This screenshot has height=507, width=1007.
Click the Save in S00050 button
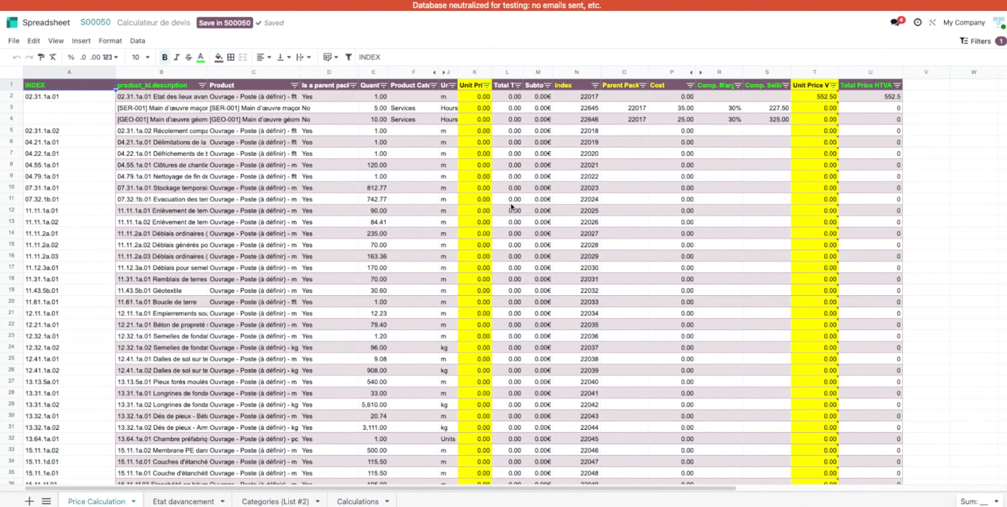coord(224,23)
